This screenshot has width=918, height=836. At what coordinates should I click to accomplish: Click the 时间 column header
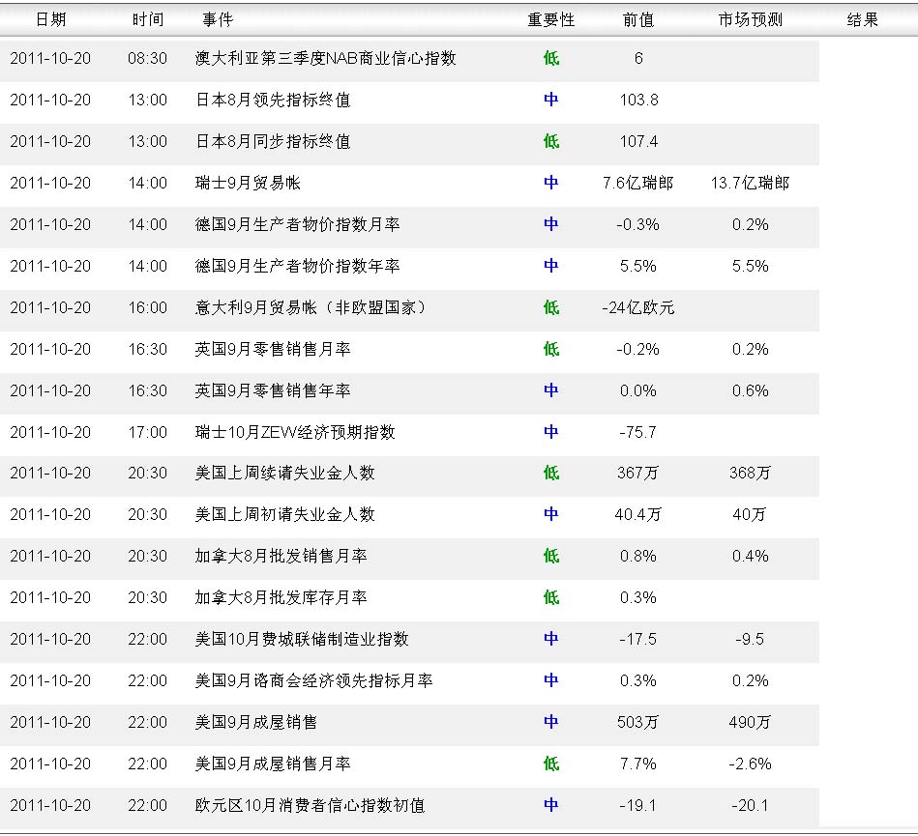point(148,20)
